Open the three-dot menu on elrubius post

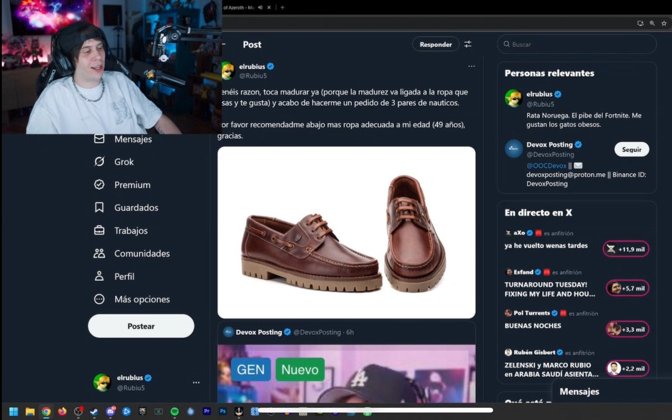coord(472,66)
